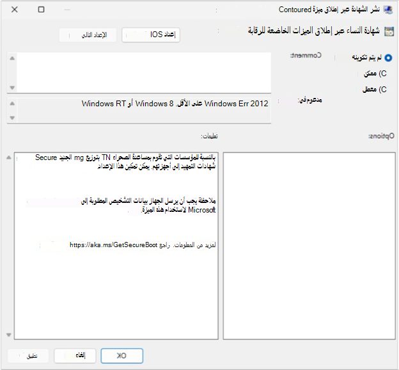
Task: Click the Microsoft diagnostic data note paragraph
Action: (148, 205)
